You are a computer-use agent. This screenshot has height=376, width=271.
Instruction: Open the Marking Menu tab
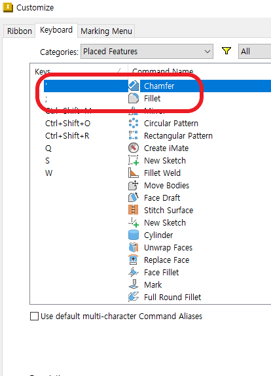106,31
